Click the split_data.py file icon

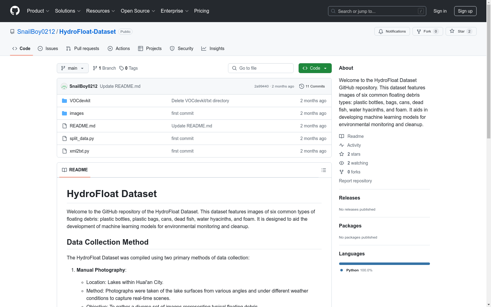click(x=64, y=138)
